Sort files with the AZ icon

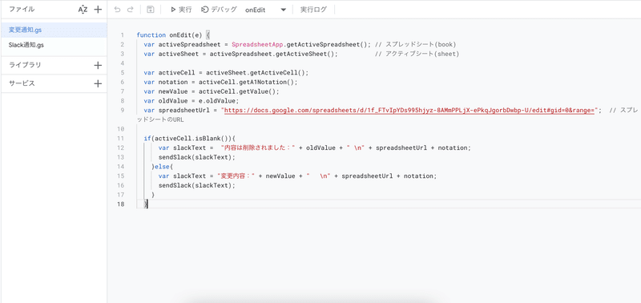(x=83, y=10)
